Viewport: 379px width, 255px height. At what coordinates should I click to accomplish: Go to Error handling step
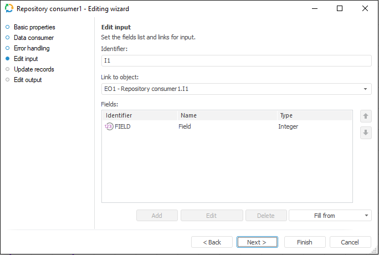click(32, 48)
